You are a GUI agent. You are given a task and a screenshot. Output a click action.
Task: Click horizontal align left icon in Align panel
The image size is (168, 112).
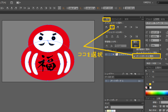pyautogui.click(x=107, y=27)
